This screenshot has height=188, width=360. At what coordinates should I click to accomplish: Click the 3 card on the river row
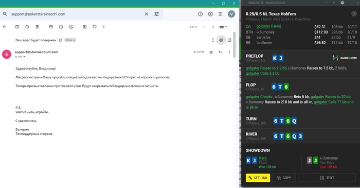(300, 136)
